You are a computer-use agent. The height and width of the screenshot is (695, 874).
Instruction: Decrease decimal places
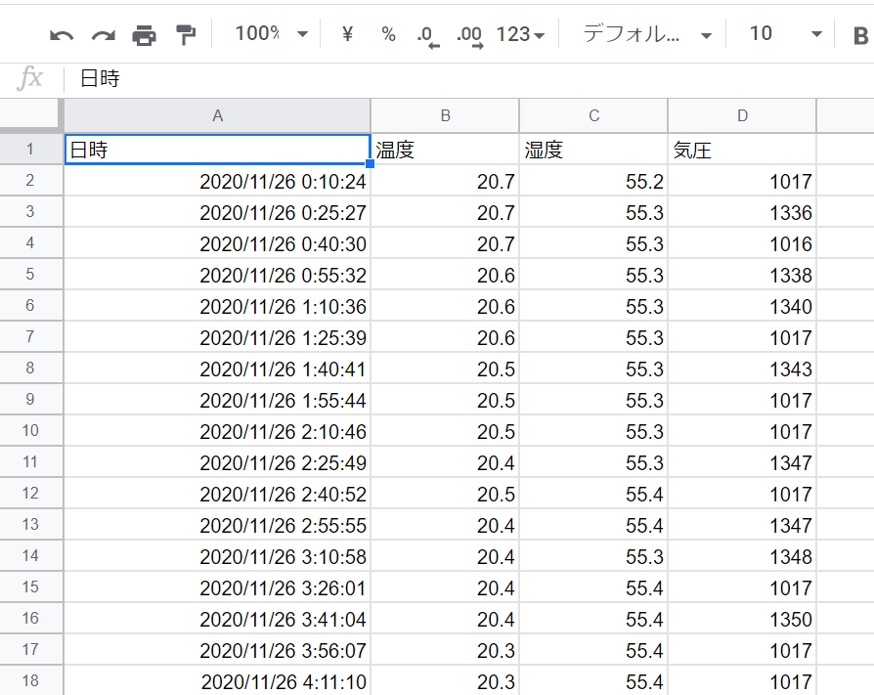pyautogui.click(x=428, y=36)
